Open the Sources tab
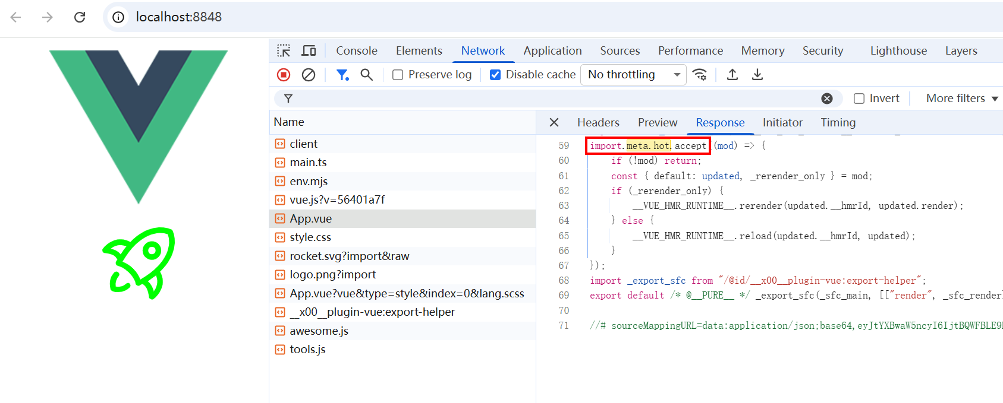The height and width of the screenshot is (403, 1003). 620,51
